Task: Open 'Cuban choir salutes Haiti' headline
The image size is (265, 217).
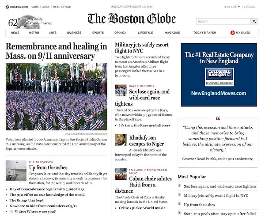Action: click(143, 185)
